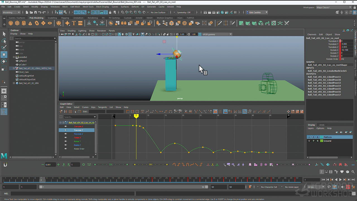Toggle the Platform layer visibility V box
This screenshot has width=357, height=201.
pos(309,137)
